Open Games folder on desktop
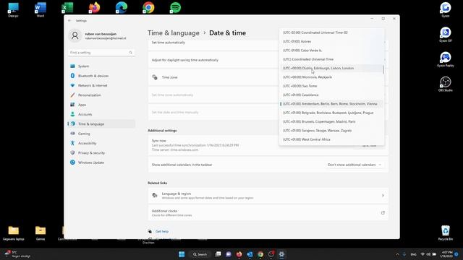Screen dimensions: 463x260 click(41, 233)
